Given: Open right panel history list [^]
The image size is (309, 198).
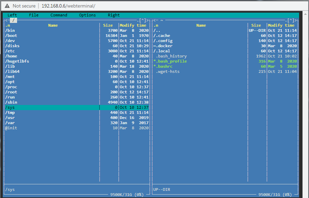Looking at the screenshot, I should click(291, 20).
